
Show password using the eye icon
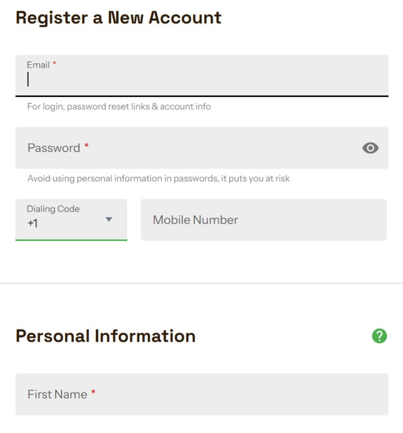370,148
